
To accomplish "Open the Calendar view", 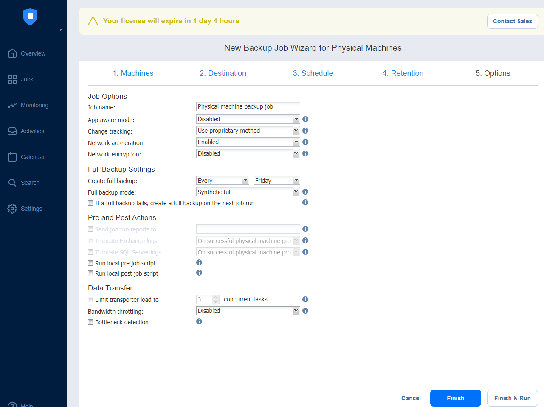I will pyautogui.click(x=33, y=157).
